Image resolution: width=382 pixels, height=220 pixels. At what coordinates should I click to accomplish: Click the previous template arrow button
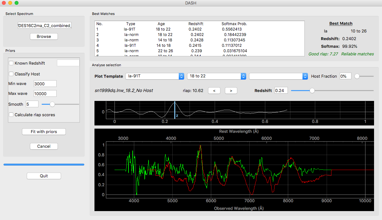pyautogui.click(x=214, y=91)
